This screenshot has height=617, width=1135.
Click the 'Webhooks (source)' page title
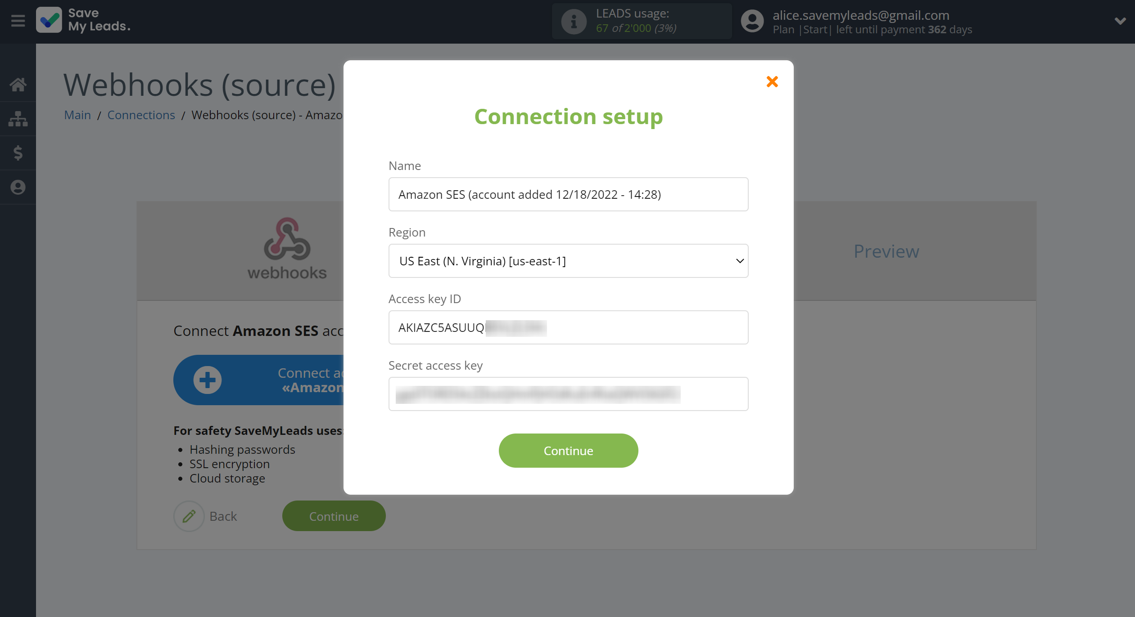pyautogui.click(x=199, y=85)
